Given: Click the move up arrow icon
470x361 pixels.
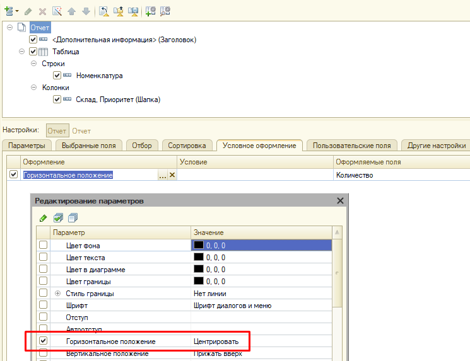Looking at the screenshot, I should click(72, 11).
